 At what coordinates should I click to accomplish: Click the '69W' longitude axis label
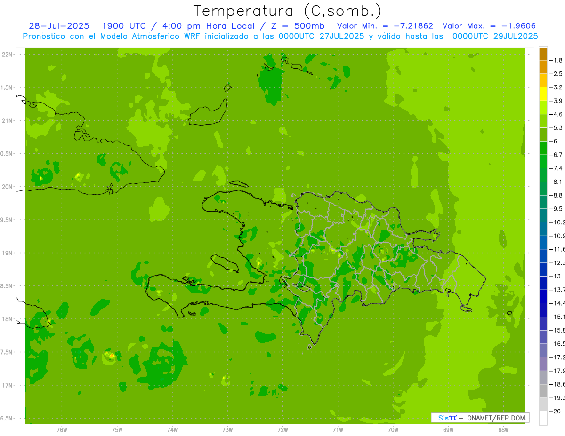point(448,430)
